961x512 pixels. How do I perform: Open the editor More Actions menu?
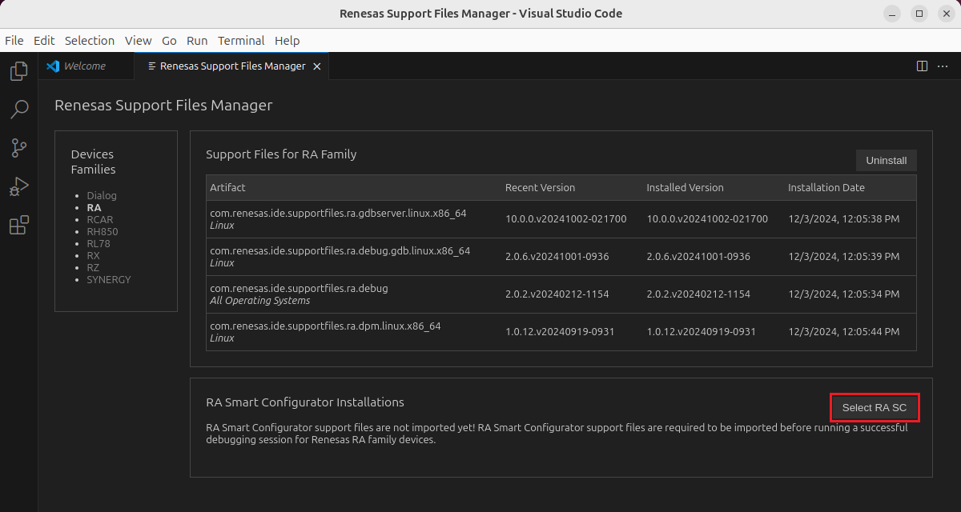point(943,66)
